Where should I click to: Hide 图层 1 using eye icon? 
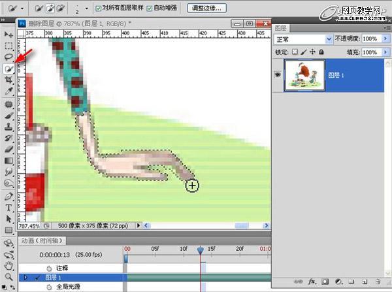click(278, 74)
